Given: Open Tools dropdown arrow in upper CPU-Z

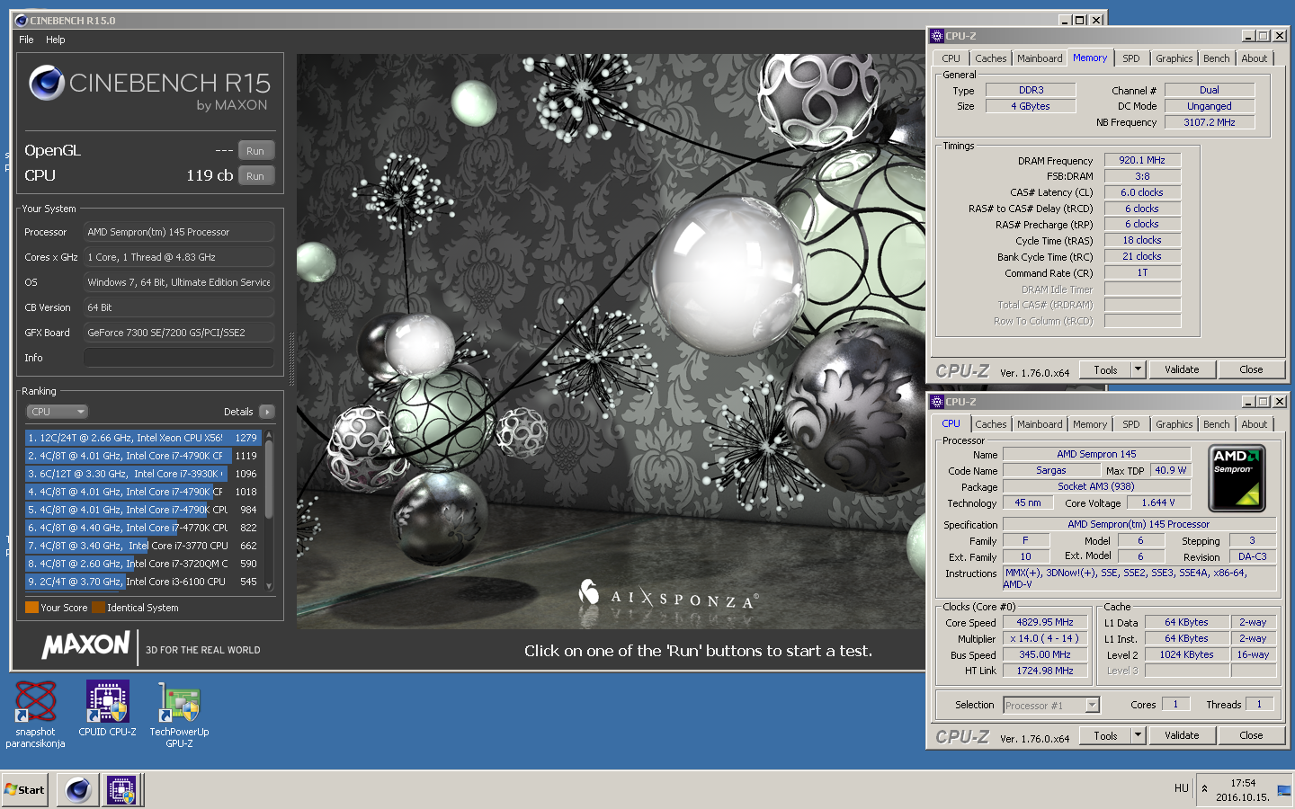Looking at the screenshot, I should click(1138, 369).
